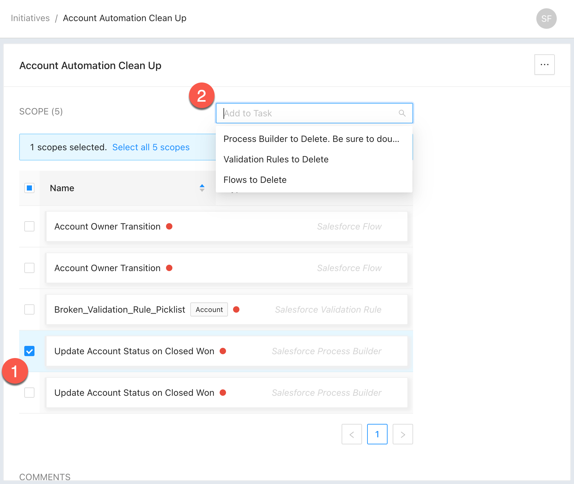The height and width of the screenshot is (484, 574).
Task: Click red status dot beside Broken_Validation_Rule_Picklist
Action: [236, 309]
